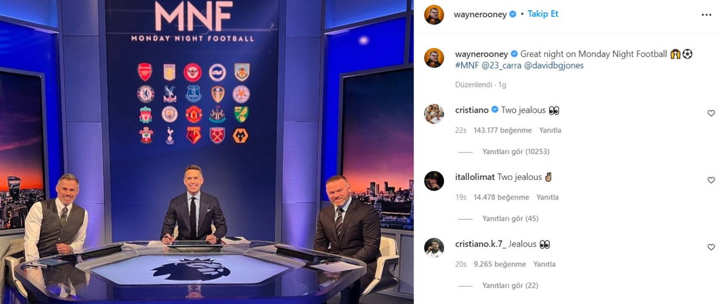Click wayneroooney header profile avatar
The image size is (718, 304).
434,15
